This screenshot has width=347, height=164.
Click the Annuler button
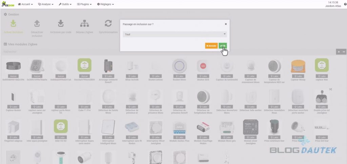point(211,46)
